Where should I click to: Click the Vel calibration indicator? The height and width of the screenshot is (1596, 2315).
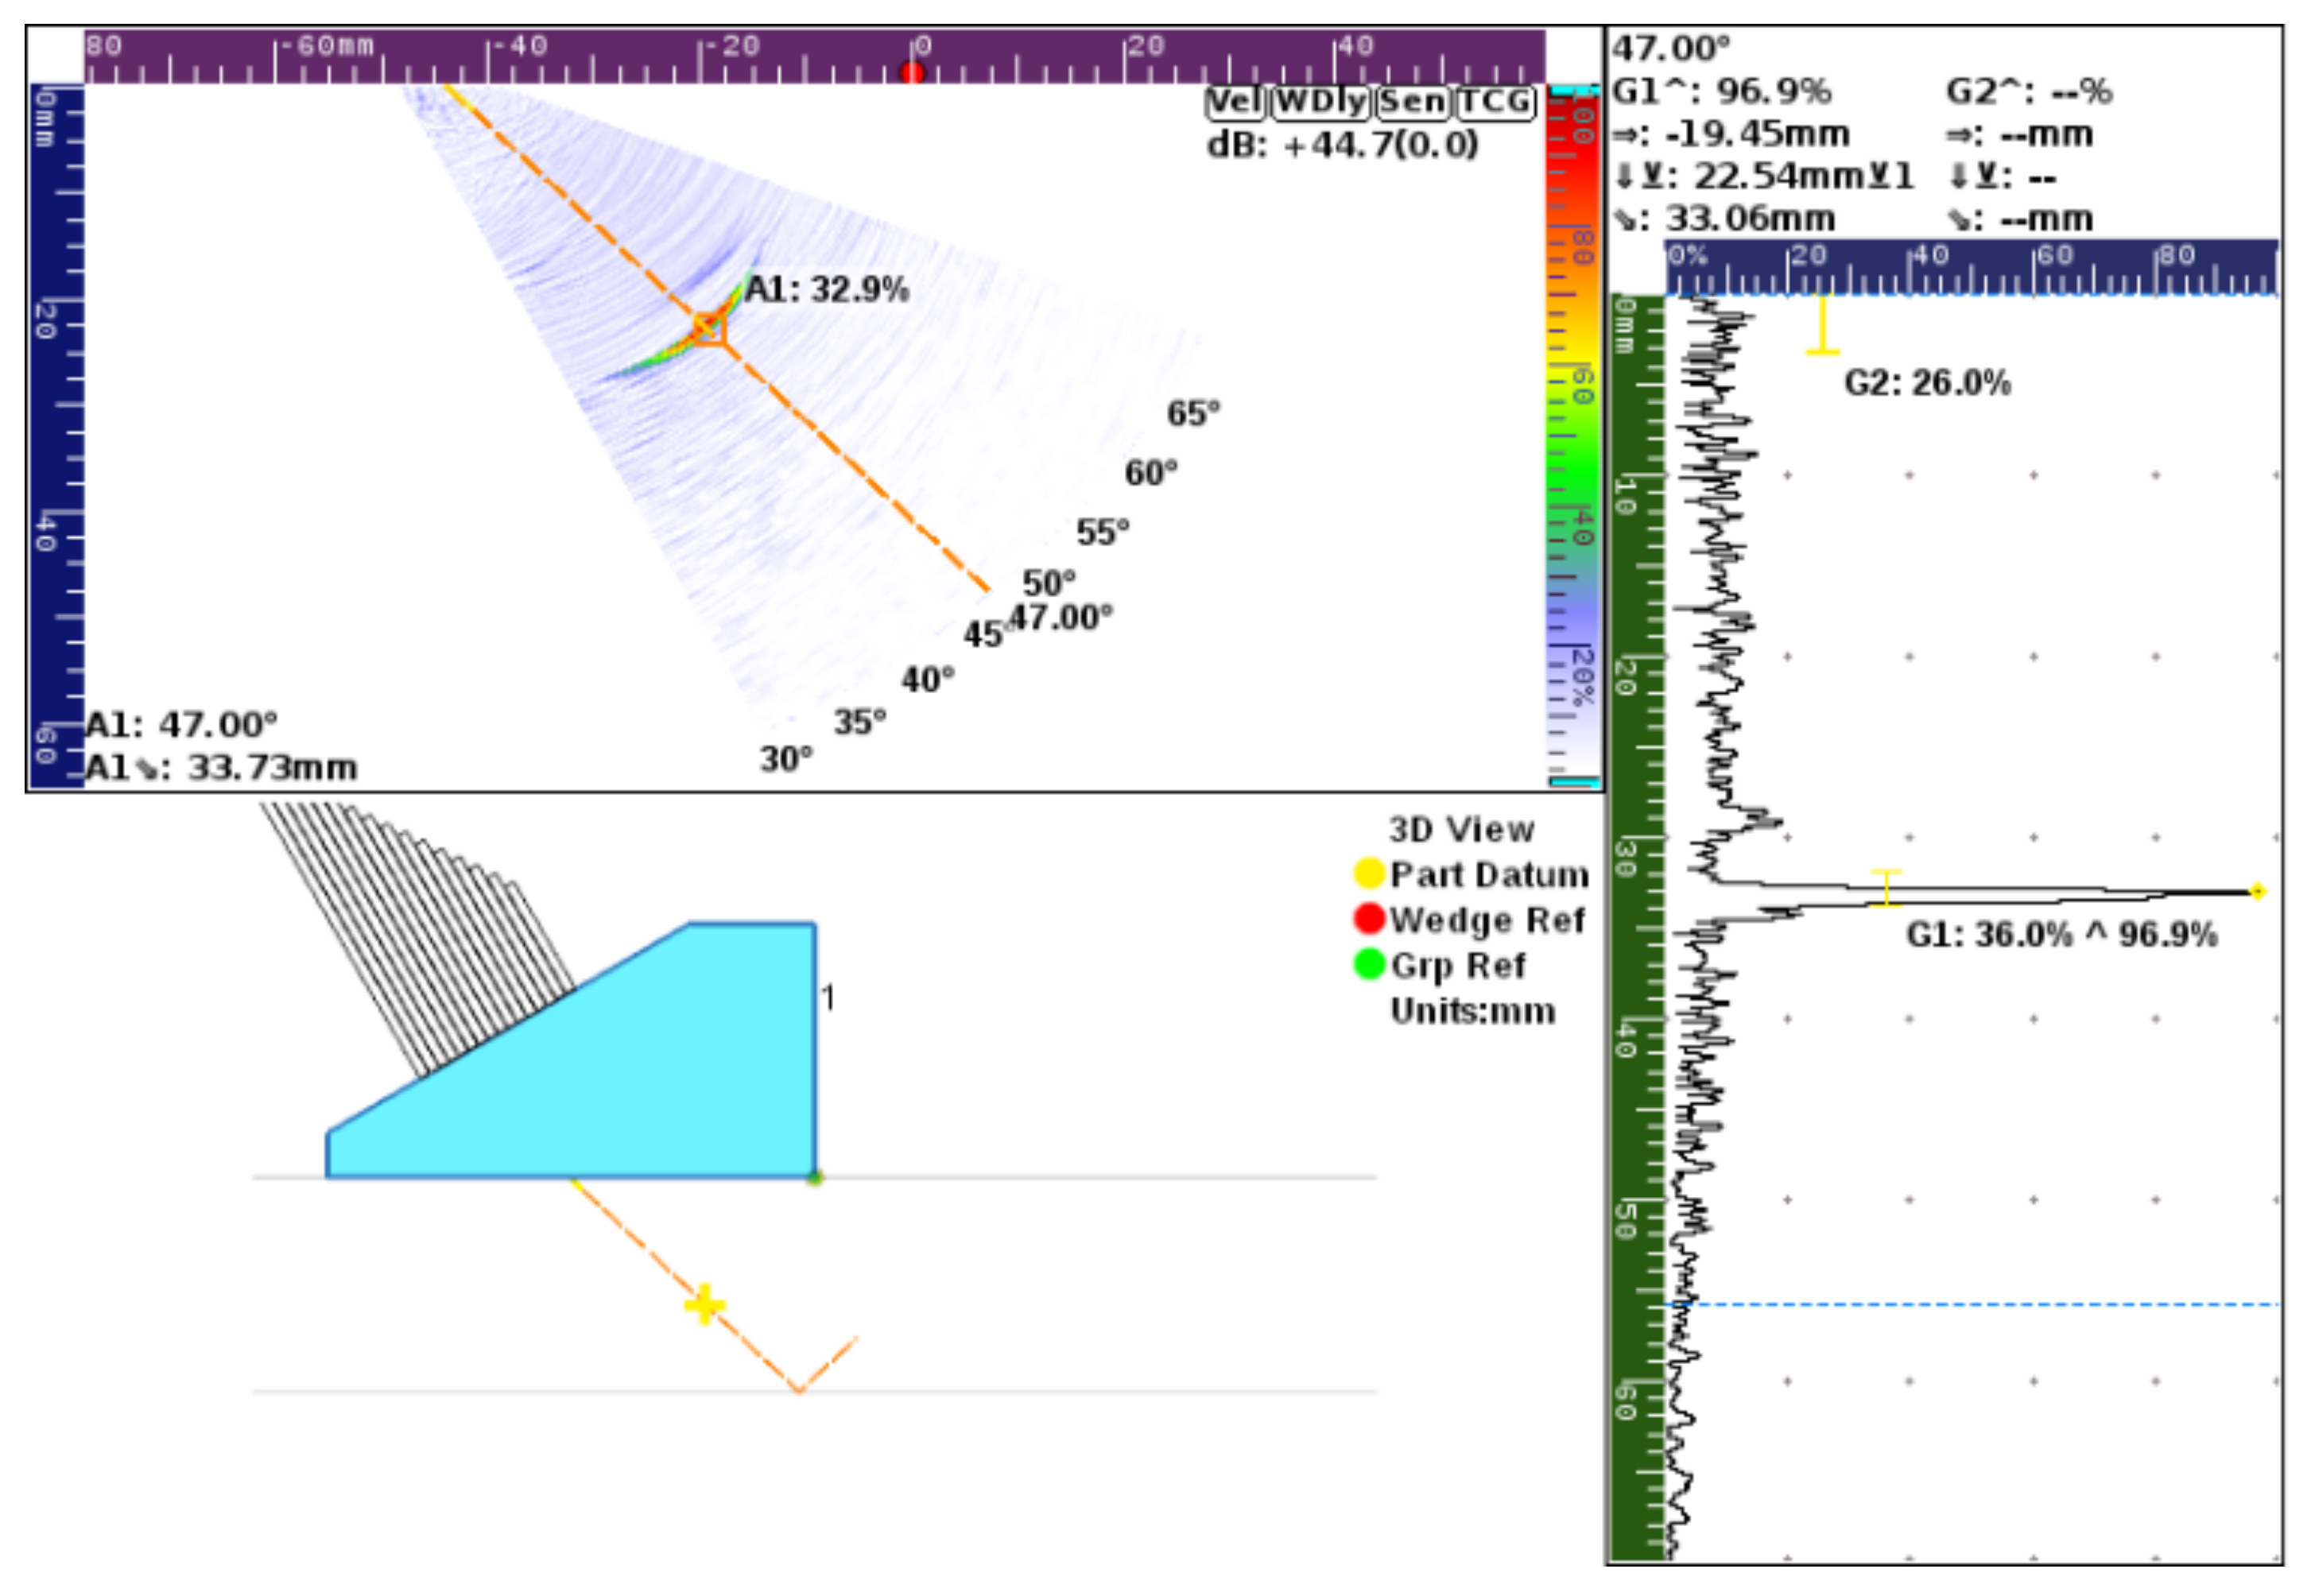[1235, 102]
